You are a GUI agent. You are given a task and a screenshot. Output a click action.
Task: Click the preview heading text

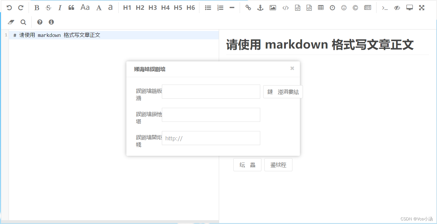click(320, 45)
